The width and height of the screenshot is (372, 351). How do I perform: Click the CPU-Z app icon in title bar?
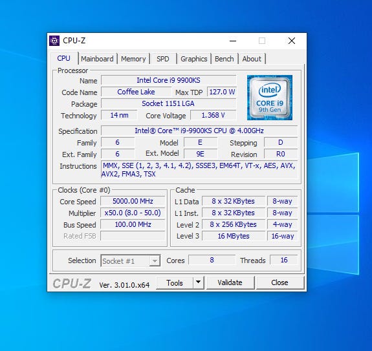[x=54, y=41]
